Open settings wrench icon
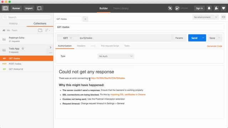 click(216, 8)
